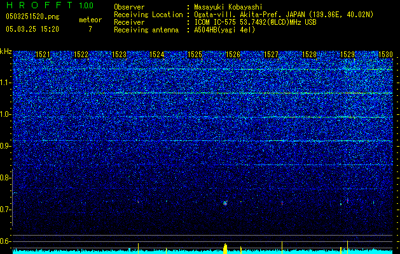400x254 pixels.
Task: Click the 1529 time marker
Action: coord(347,55)
